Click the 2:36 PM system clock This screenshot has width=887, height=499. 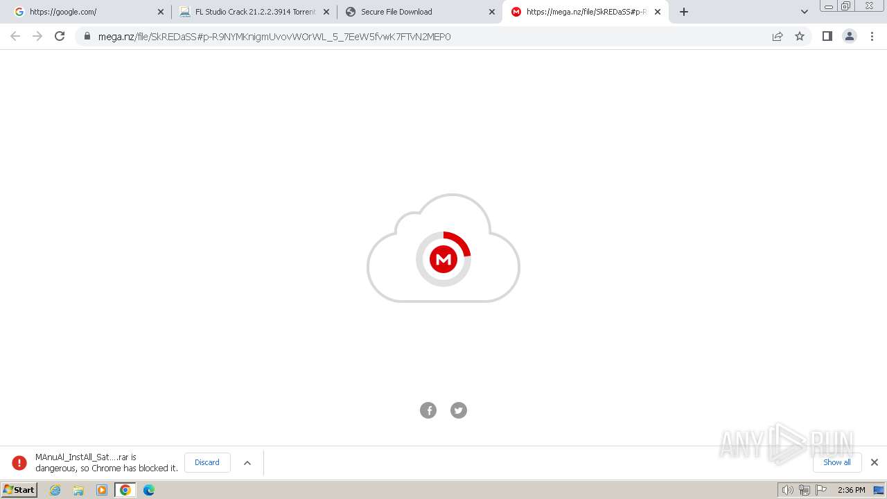tap(851, 490)
